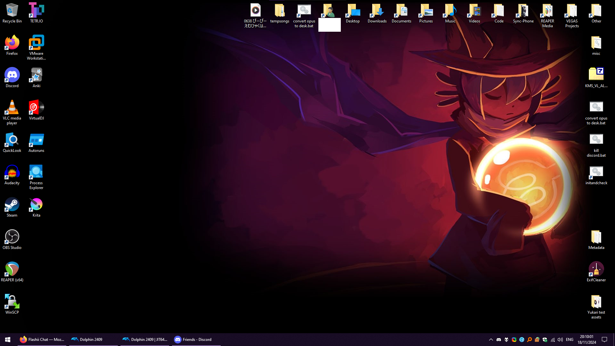Click the foobar2000 alien tray icon
Screen dimensions: 615x346
click(x=506, y=340)
